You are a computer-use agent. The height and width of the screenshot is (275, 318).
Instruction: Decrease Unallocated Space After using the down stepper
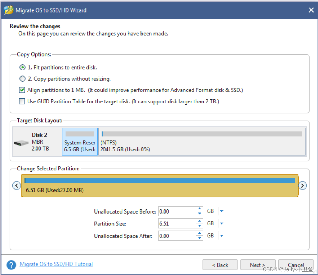pyautogui.click(x=200, y=237)
